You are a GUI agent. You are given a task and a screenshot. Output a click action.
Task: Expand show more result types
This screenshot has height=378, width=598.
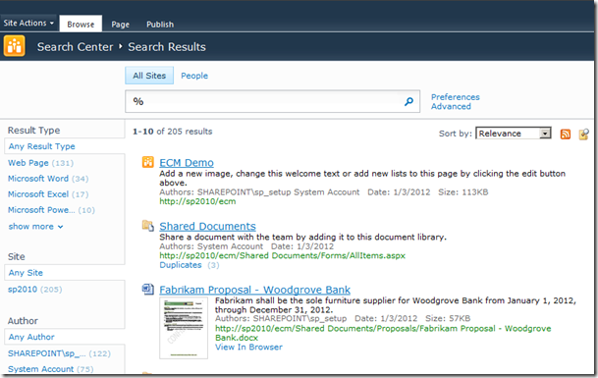[x=36, y=227]
